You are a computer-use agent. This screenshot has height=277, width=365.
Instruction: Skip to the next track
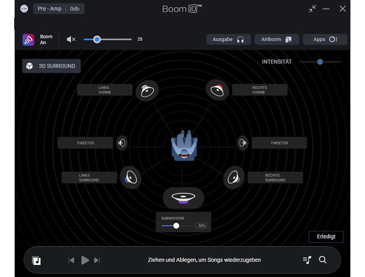(97, 260)
